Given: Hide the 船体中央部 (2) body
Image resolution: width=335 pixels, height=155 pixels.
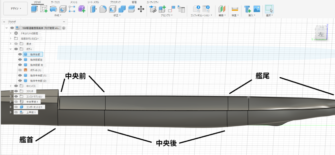Looking at the screenshot, I should pyautogui.click(x=20, y=81).
